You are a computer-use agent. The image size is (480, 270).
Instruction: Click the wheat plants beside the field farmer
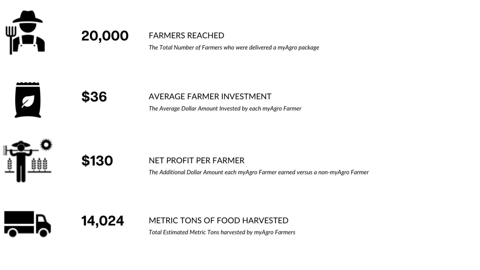(39, 164)
